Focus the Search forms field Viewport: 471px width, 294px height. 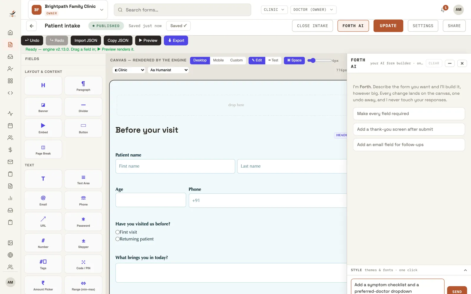click(x=183, y=10)
